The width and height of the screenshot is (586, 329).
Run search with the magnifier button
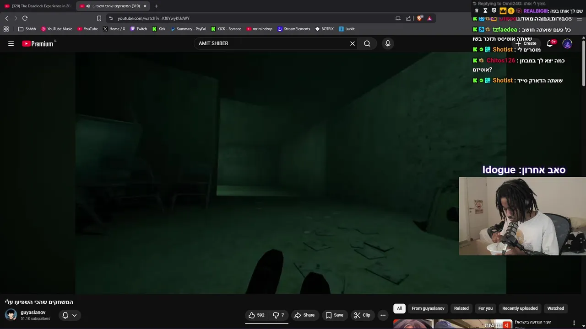point(367,43)
